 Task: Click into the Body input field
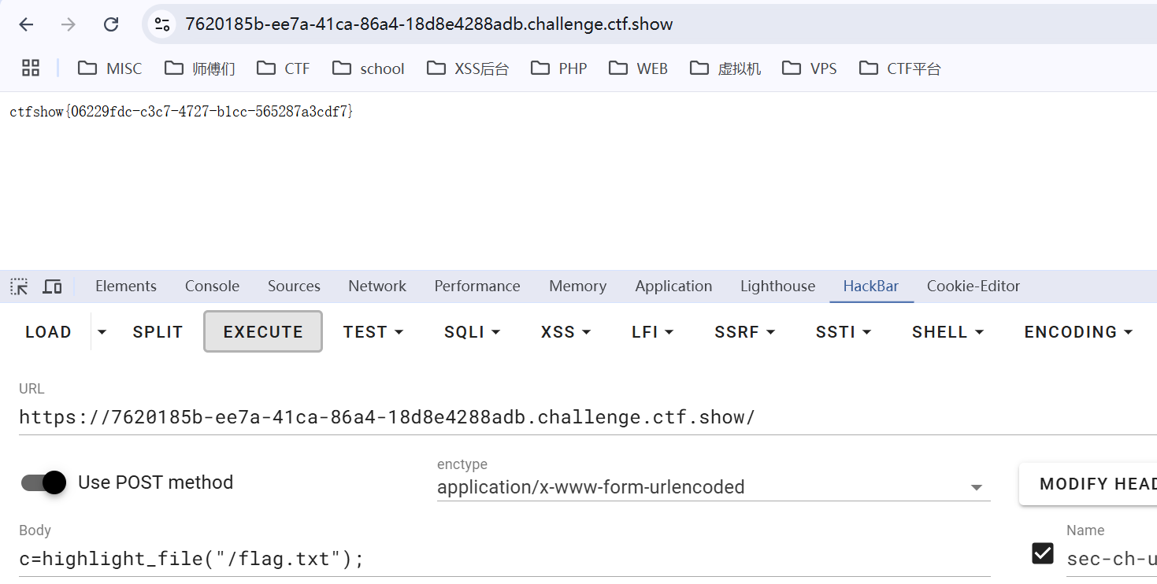point(504,559)
